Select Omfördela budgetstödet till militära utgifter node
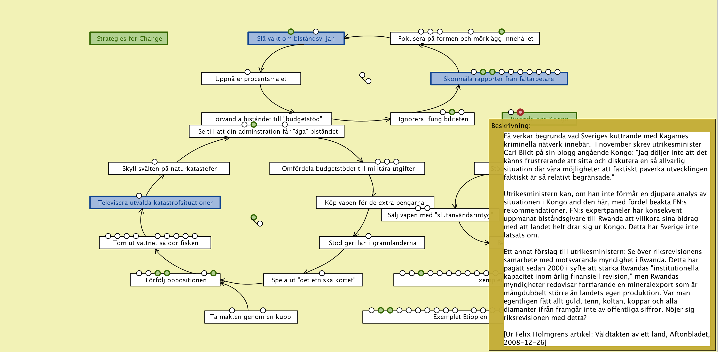This screenshot has height=352, width=718. 348,169
